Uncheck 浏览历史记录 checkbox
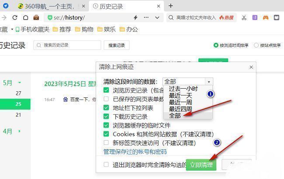Image resolution: width=284 pixels, height=179 pixels. (106, 90)
